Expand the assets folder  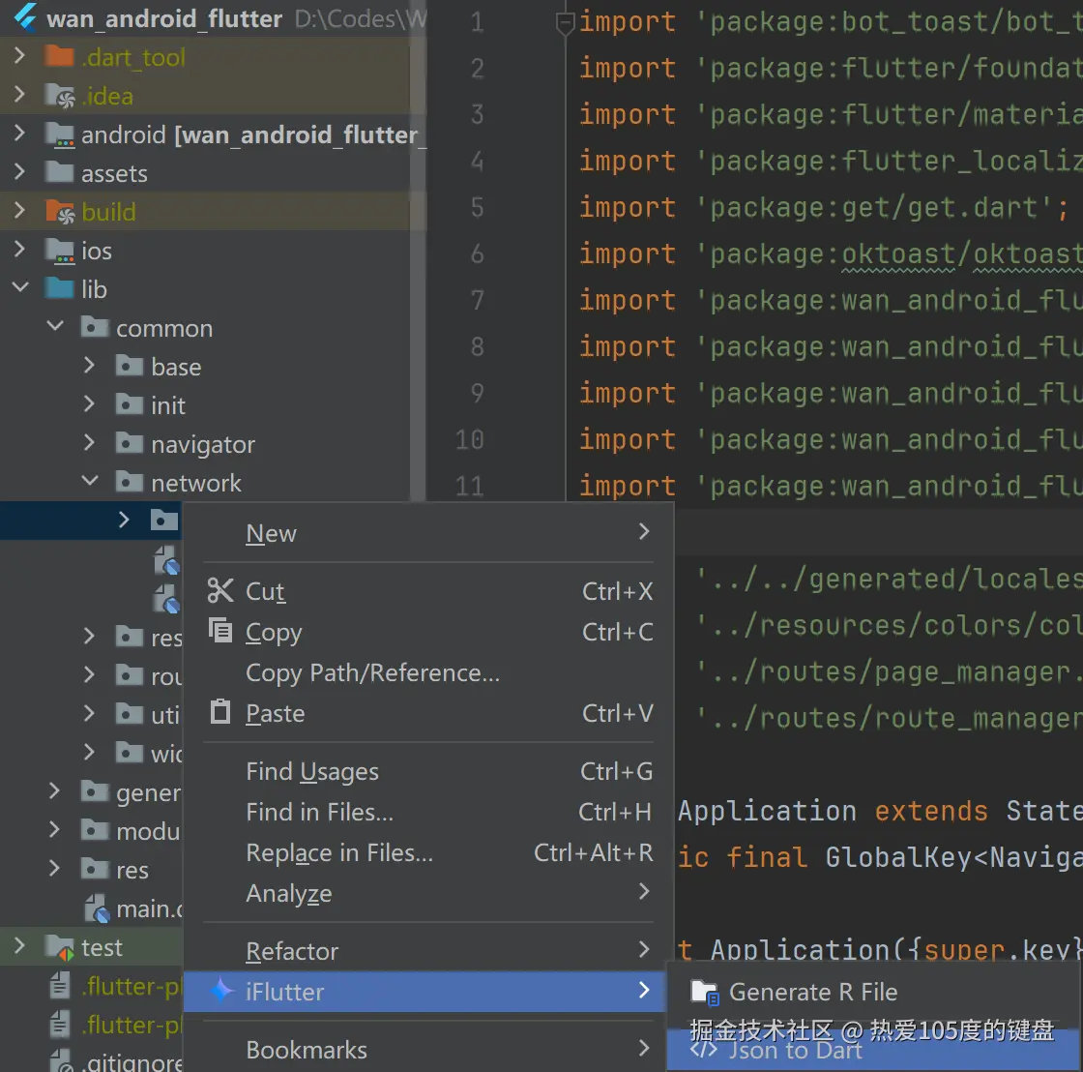pyautogui.click(x=20, y=171)
